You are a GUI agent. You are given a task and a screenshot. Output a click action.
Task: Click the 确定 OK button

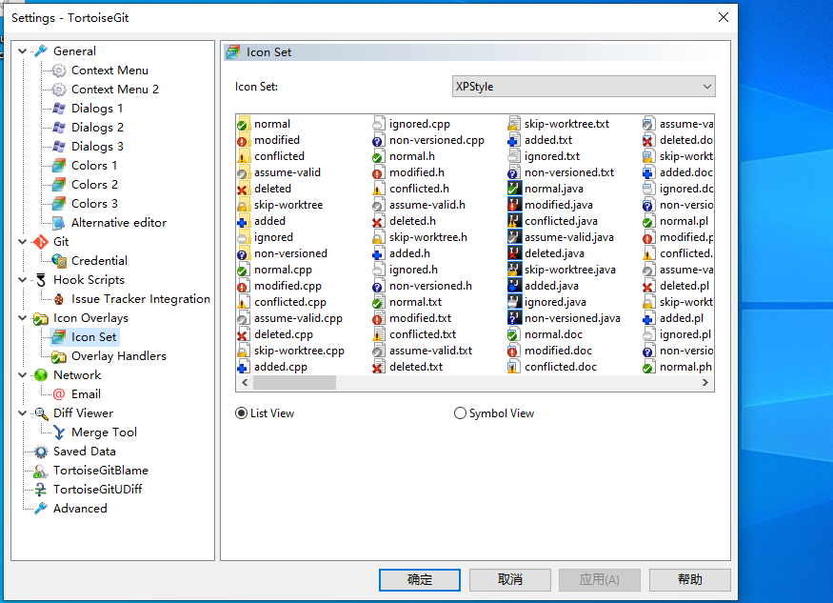tap(420, 579)
